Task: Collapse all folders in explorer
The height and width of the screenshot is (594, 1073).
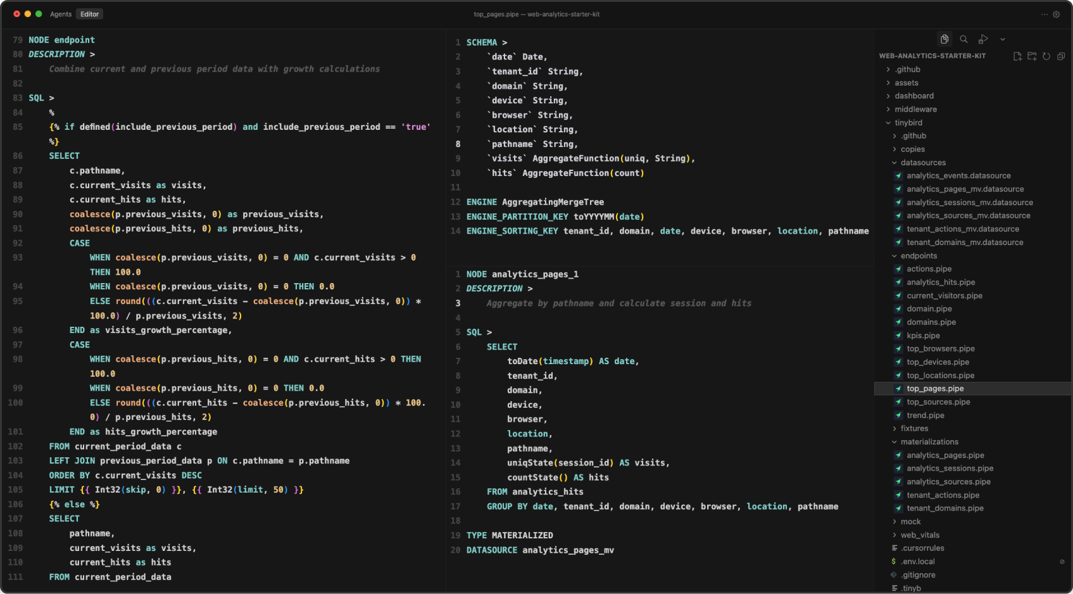Action: [x=1061, y=56]
